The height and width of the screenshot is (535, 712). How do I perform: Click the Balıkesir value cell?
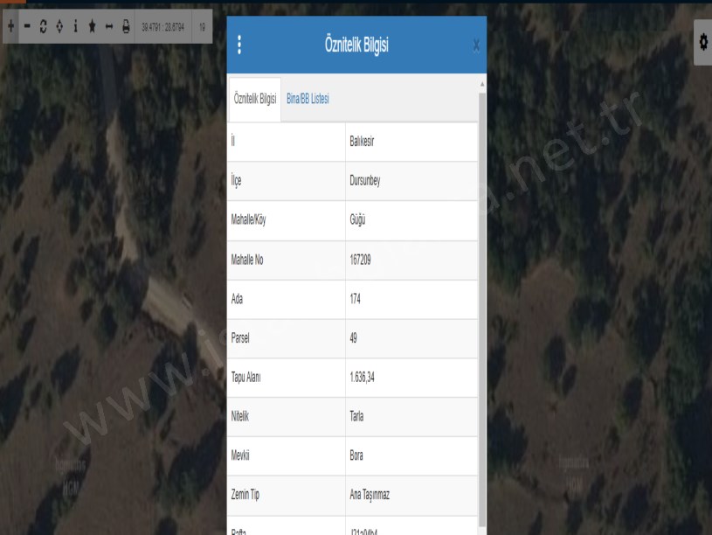[x=411, y=142]
